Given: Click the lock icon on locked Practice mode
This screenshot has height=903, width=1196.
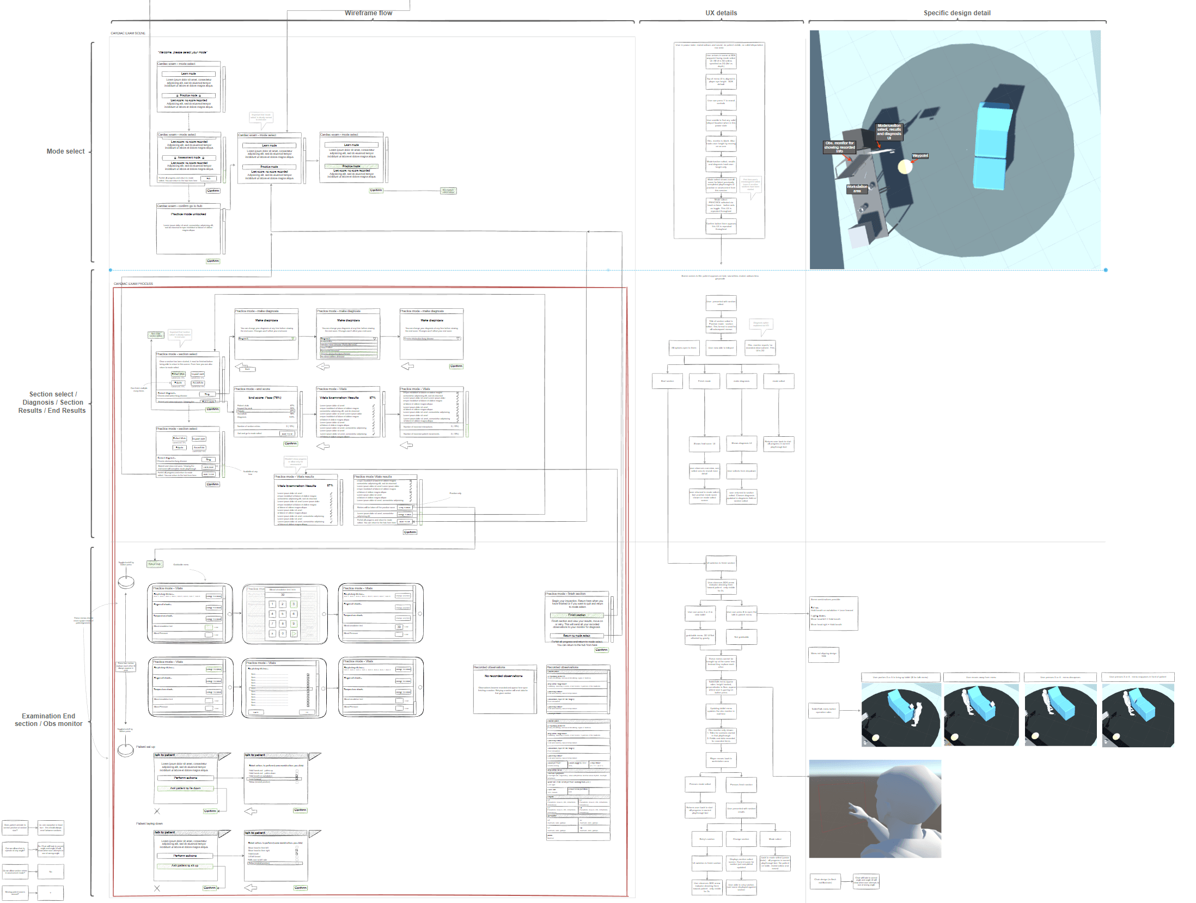Looking at the screenshot, I should pyautogui.click(x=178, y=95).
